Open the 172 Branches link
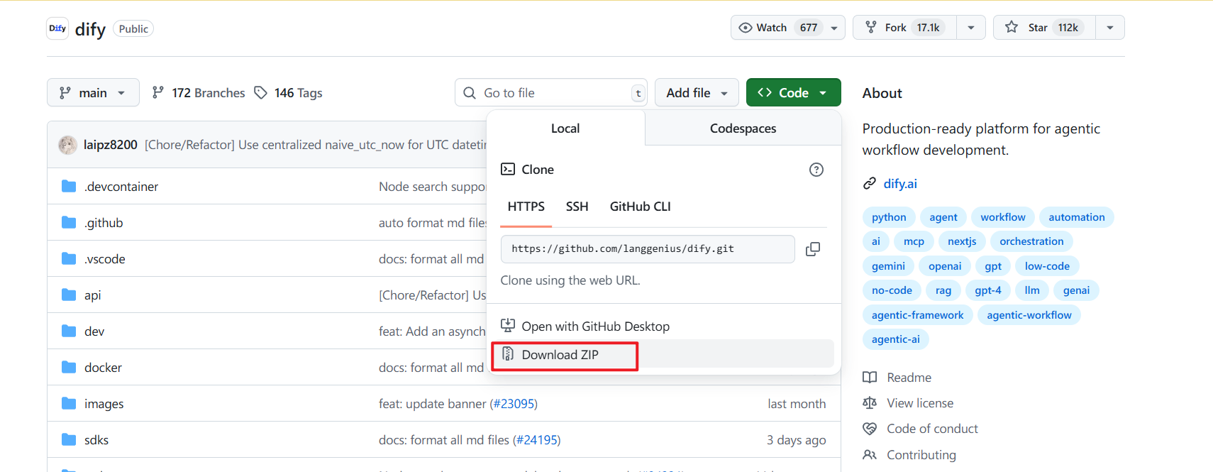The image size is (1213, 472). pyautogui.click(x=199, y=93)
